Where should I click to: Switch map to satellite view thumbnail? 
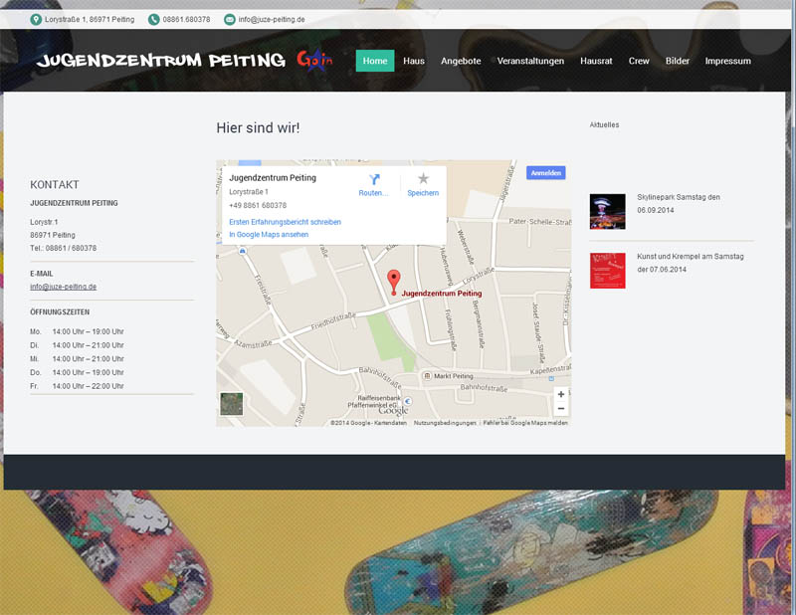coord(232,404)
